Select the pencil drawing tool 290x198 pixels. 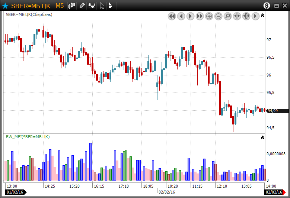click(x=82, y=6)
